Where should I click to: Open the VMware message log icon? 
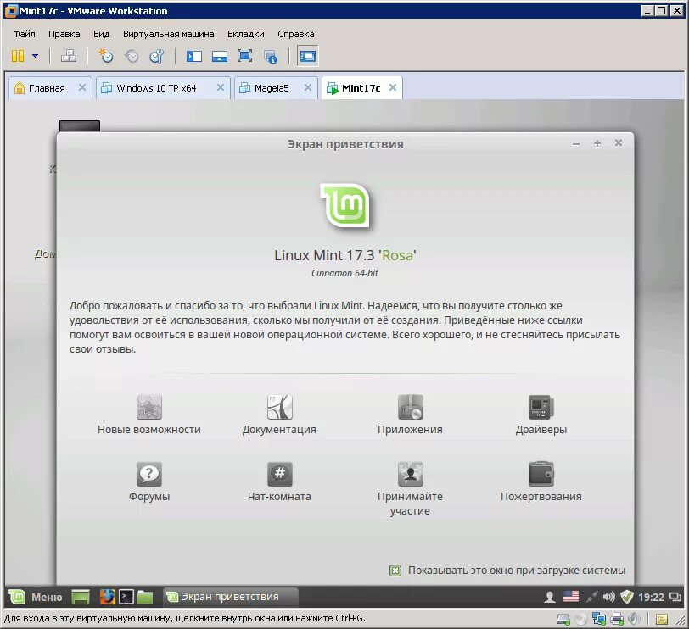[662, 620]
